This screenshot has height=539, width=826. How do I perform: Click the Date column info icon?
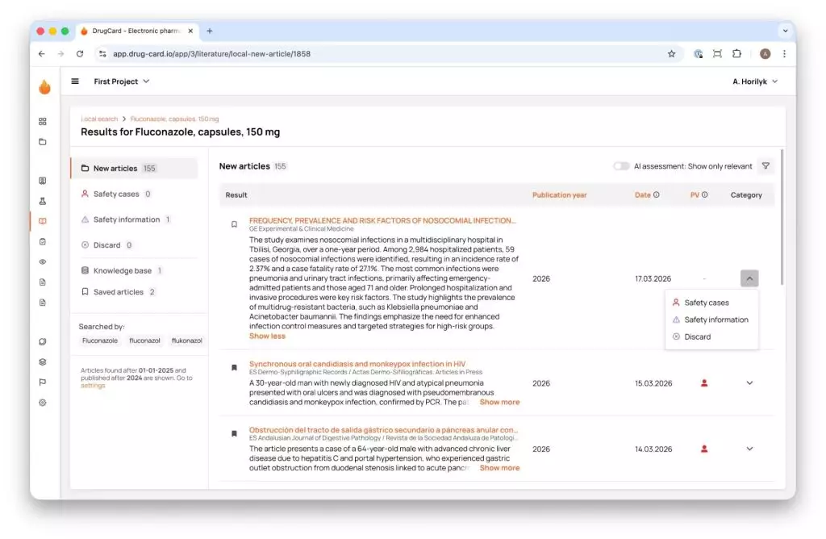[657, 195]
